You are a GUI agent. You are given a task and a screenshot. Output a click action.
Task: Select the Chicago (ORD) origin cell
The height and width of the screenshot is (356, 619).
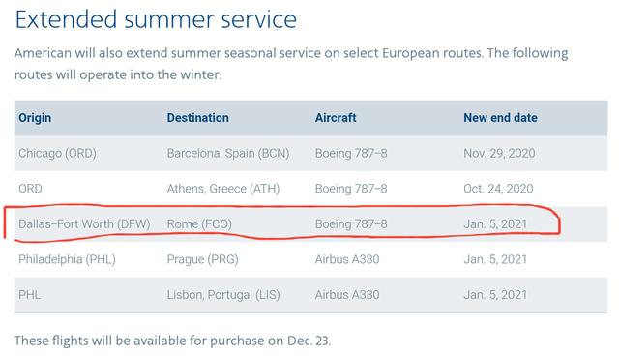coord(57,153)
